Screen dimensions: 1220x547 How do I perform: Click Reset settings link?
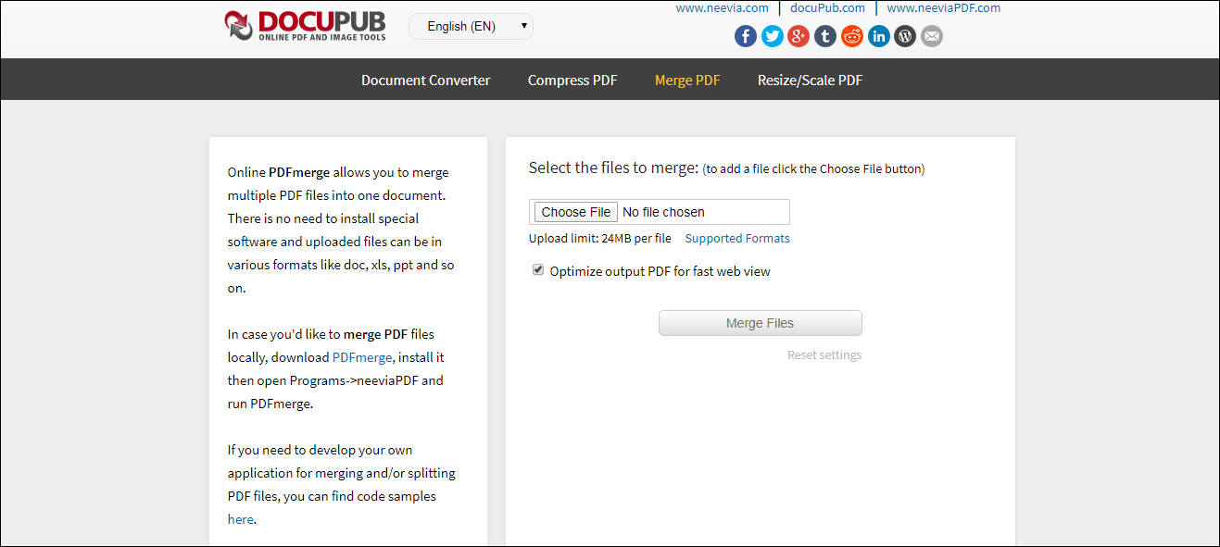point(824,355)
